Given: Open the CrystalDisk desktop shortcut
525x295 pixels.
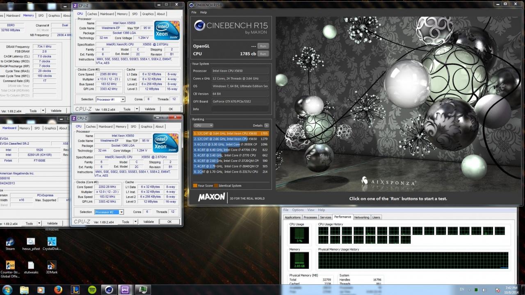Looking at the screenshot, I should 52,242.
